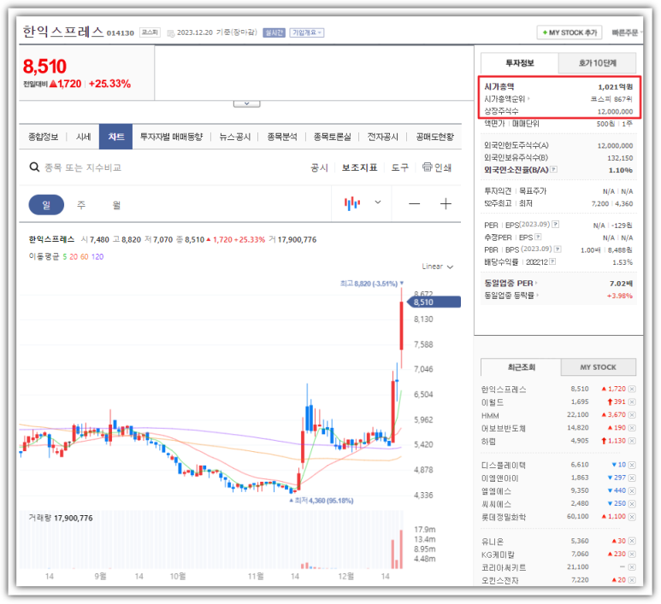Remove HMM from recent list
Image resolution: width=661 pixels, height=604 pixels.
pos(632,415)
